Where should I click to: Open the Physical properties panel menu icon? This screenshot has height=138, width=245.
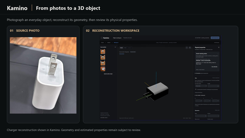click(x=219, y=47)
